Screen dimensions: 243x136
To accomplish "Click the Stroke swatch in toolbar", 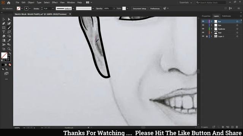I will tap(8, 59).
